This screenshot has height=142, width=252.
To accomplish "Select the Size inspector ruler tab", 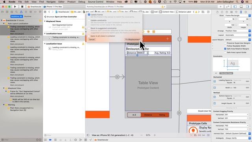I will 241,12.
